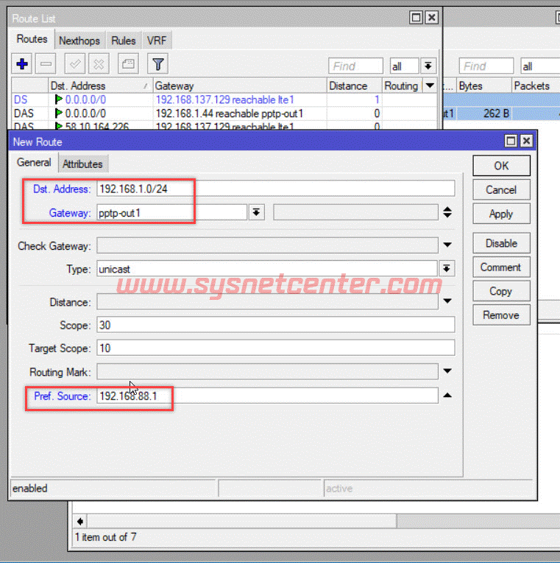Click the Pref. Source input field
This screenshot has width=560, height=563.
[267, 396]
